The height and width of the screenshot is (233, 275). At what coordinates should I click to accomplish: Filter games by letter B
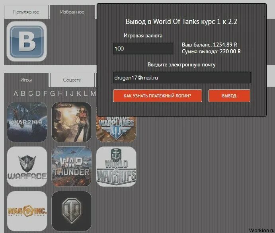pos(23,93)
